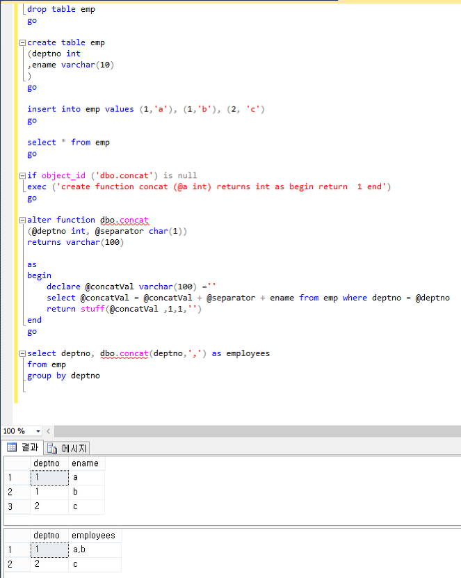Click the select-all corner of first grid
The width and height of the screenshot is (461, 578).
coord(17,463)
